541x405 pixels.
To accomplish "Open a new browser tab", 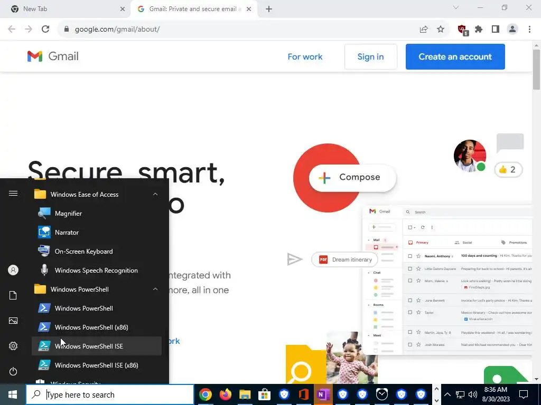I will 269,9.
